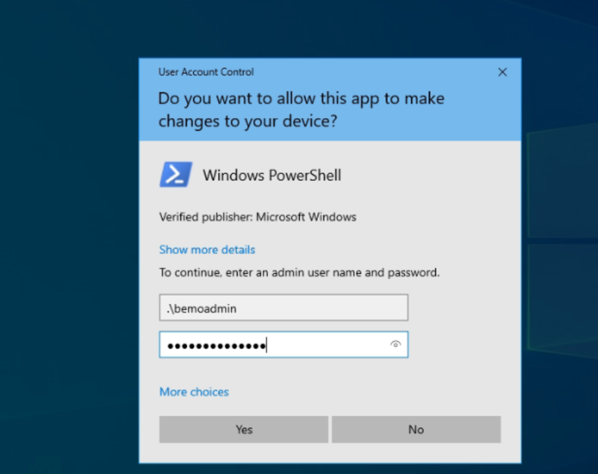Click the Windows PowerShell app icon
Screen dimensions: 598x474
(x=176, y=174)
